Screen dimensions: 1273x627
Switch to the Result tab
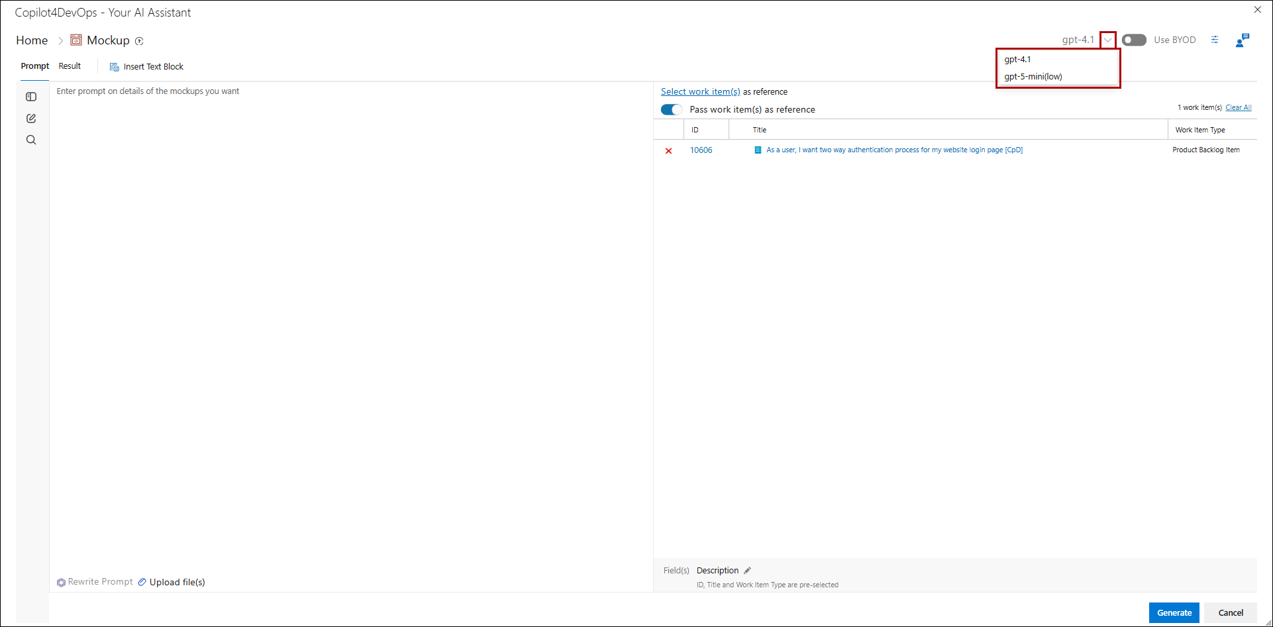point(70,66)
